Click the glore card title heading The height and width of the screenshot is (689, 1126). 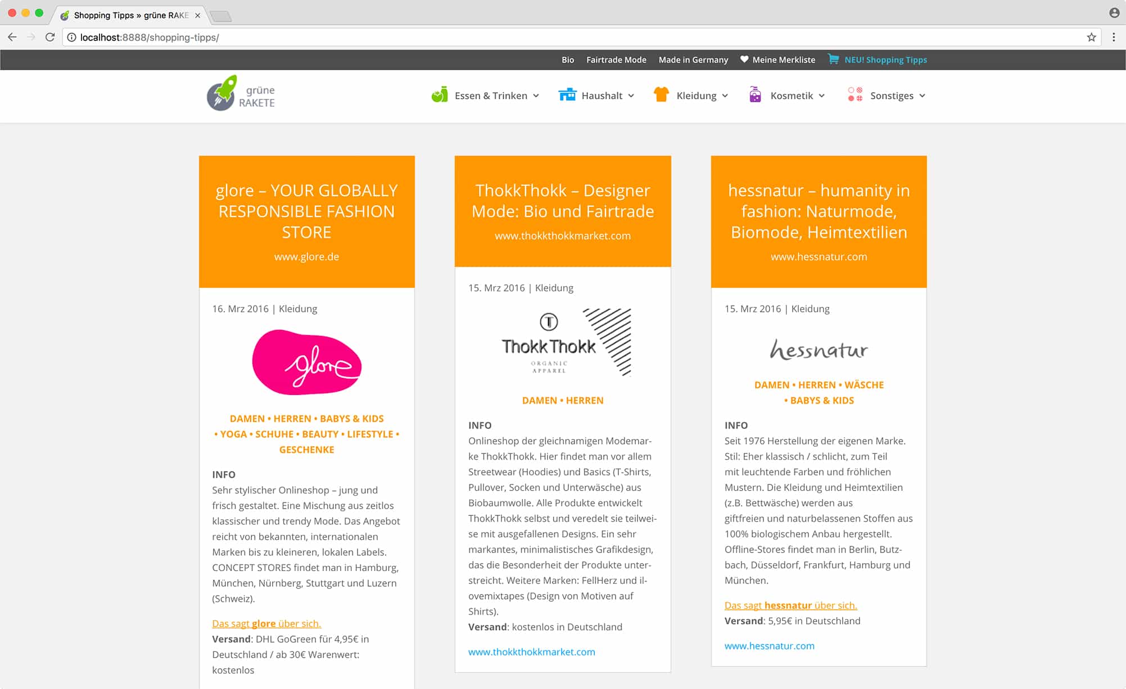(x=307, y=211)
